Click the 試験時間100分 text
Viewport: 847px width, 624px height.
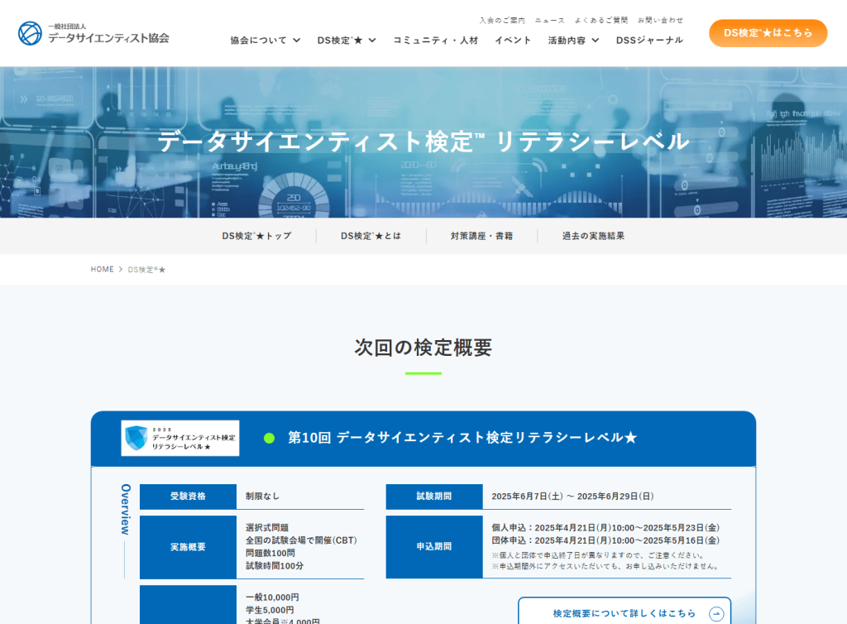(275, 565)
